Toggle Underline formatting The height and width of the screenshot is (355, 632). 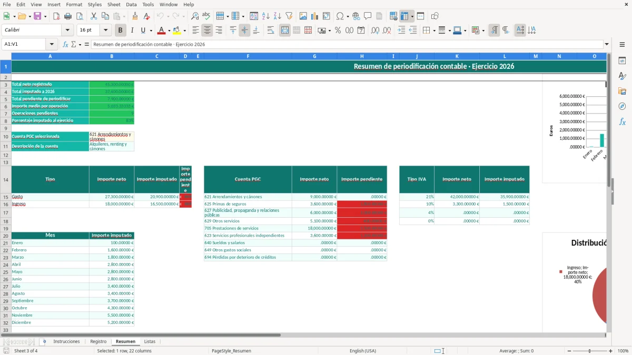click(x=143, y=31)
